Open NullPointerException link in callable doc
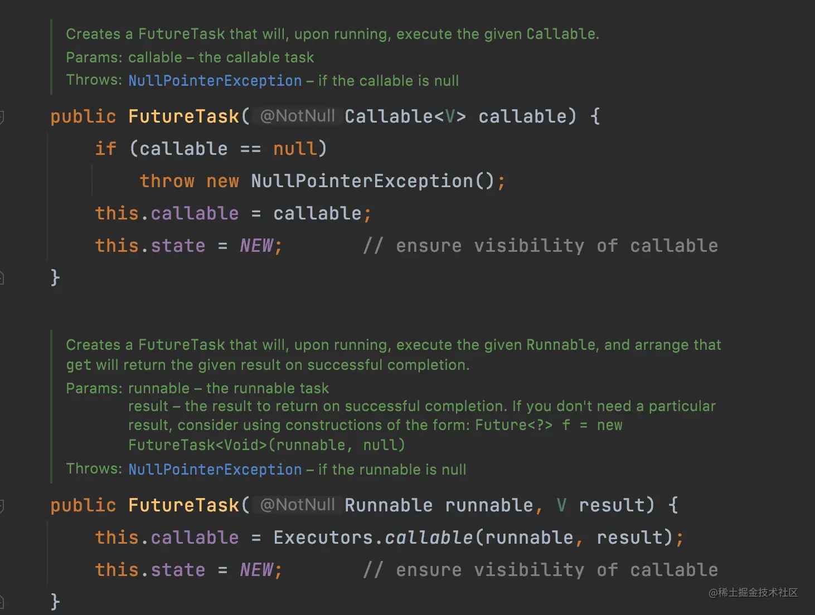815x615 pixels. (215, 81)
